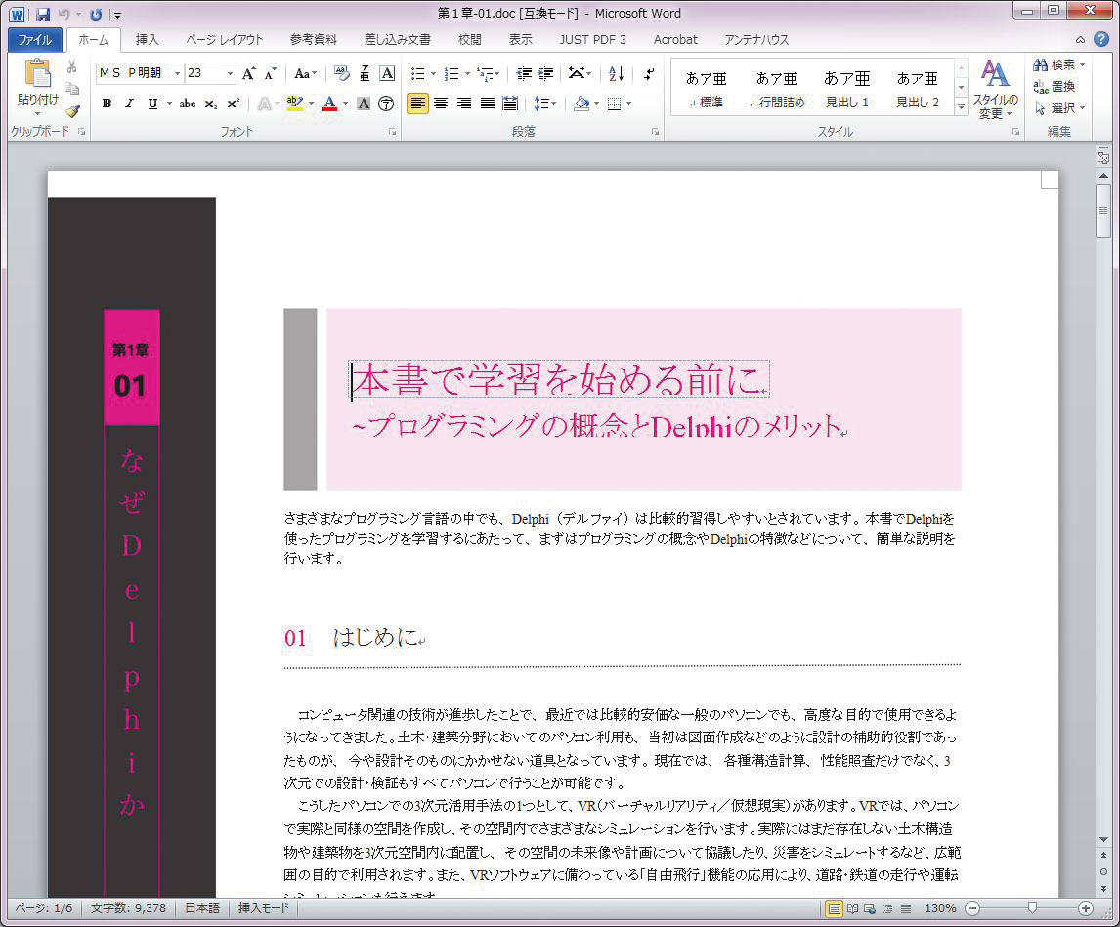Image resolution: width=1120 pixels, height=927 pixels.
Task: Toggle show paragraph marks icon
Action: pyautogui.click(x=649, y=73)
